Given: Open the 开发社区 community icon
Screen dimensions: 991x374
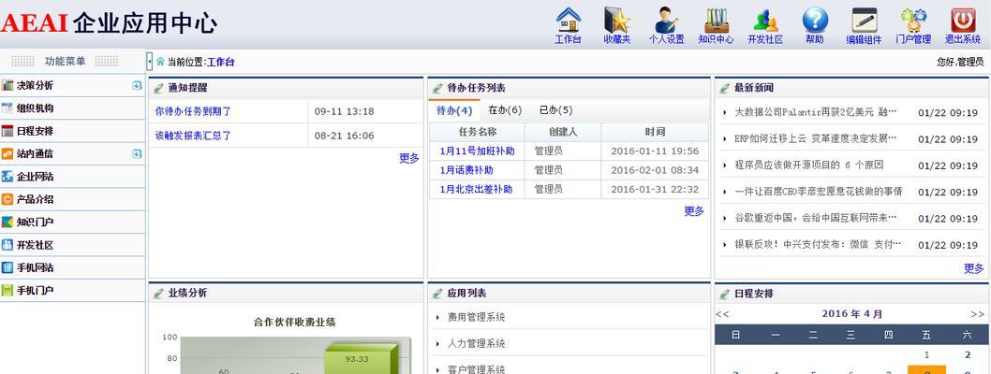Looking at the screenshot, I should [765, 21].
